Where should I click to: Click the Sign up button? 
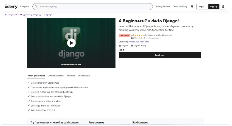tap(214, 6)
